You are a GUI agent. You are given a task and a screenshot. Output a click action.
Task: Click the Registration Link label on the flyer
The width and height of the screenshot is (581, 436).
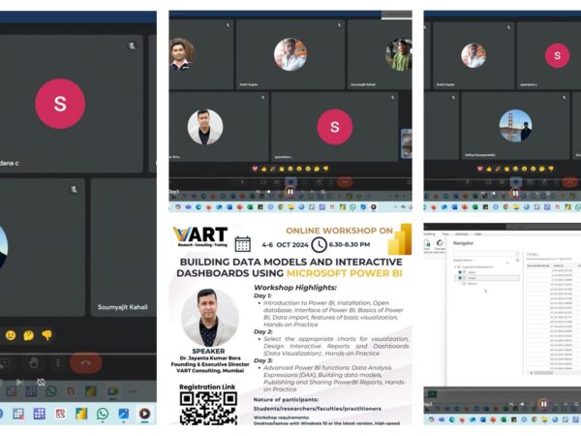click(207, 387)
